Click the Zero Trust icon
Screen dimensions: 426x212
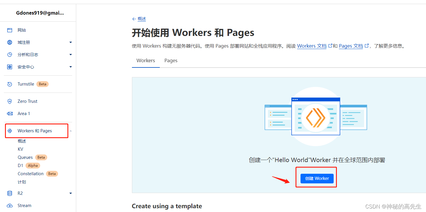tap(10, 101)
